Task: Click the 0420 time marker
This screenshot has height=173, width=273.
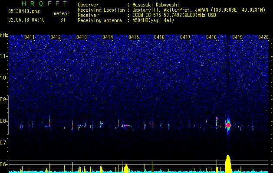Action: click(263, 37)
